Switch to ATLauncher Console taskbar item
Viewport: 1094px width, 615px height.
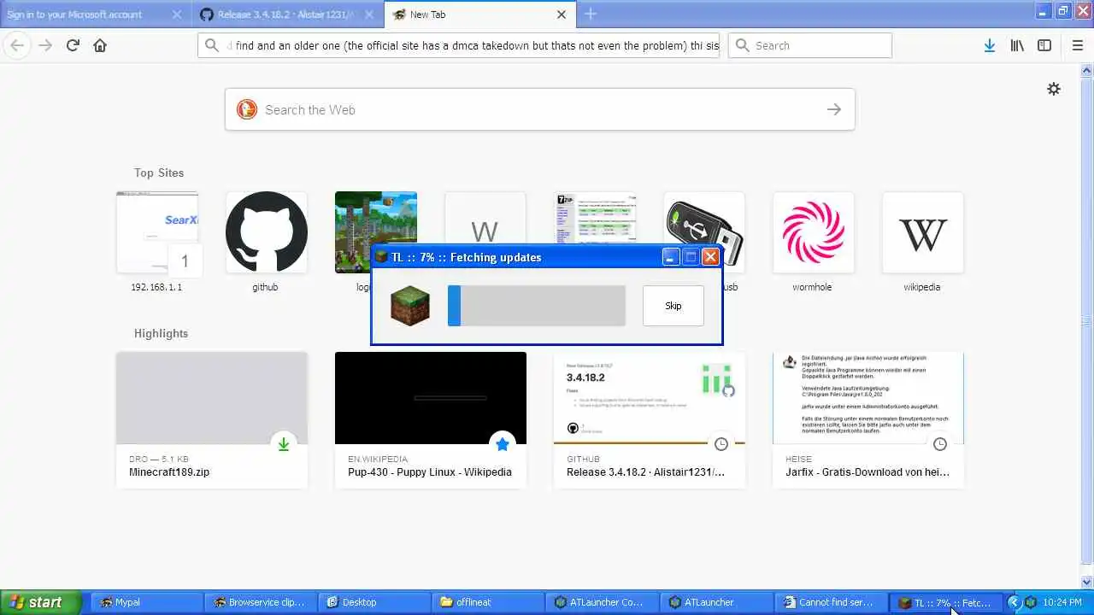point(600,602)
